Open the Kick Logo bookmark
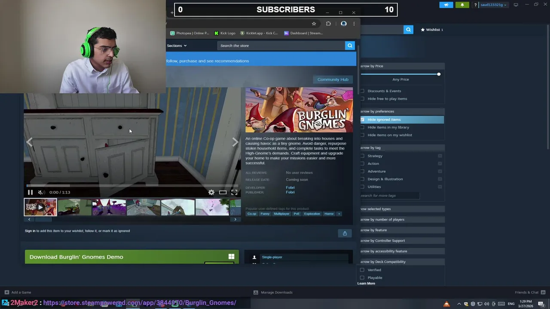The height and width of the screenshot is (309, 550). pos(225,33)
